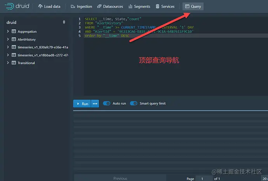268x181 pixels.
Task: Click the Previous page button
Action: [120, 178]
